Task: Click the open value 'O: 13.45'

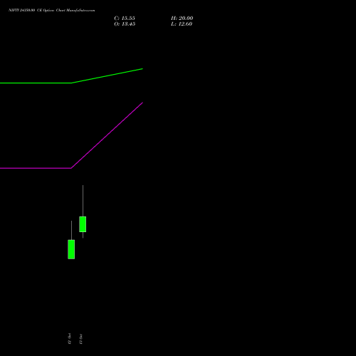Action: [125, 24]
